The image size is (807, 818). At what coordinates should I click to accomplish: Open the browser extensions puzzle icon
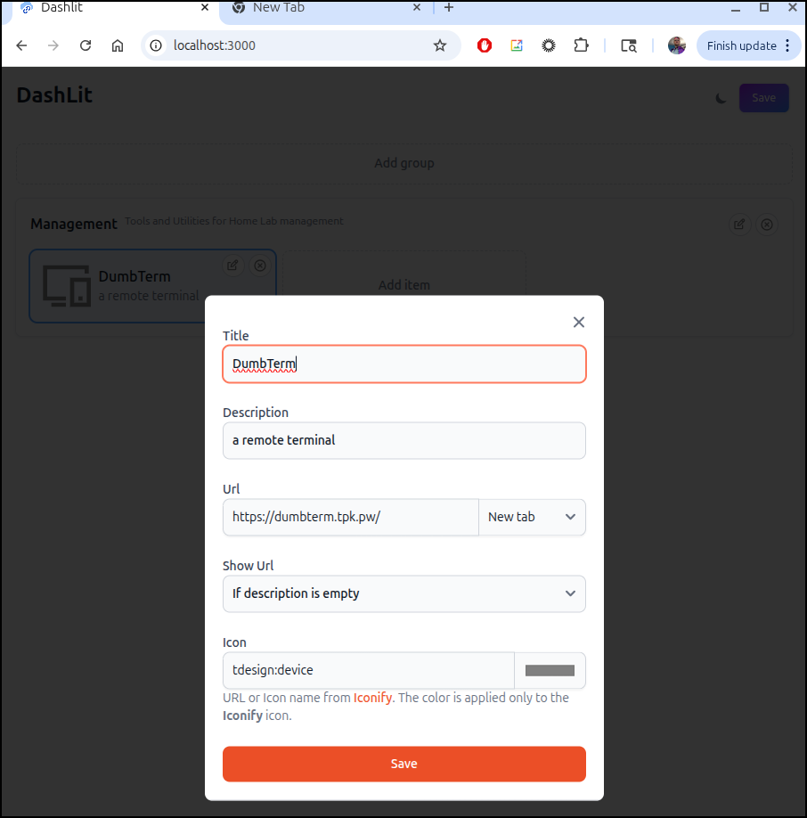[x=581, y=45]
